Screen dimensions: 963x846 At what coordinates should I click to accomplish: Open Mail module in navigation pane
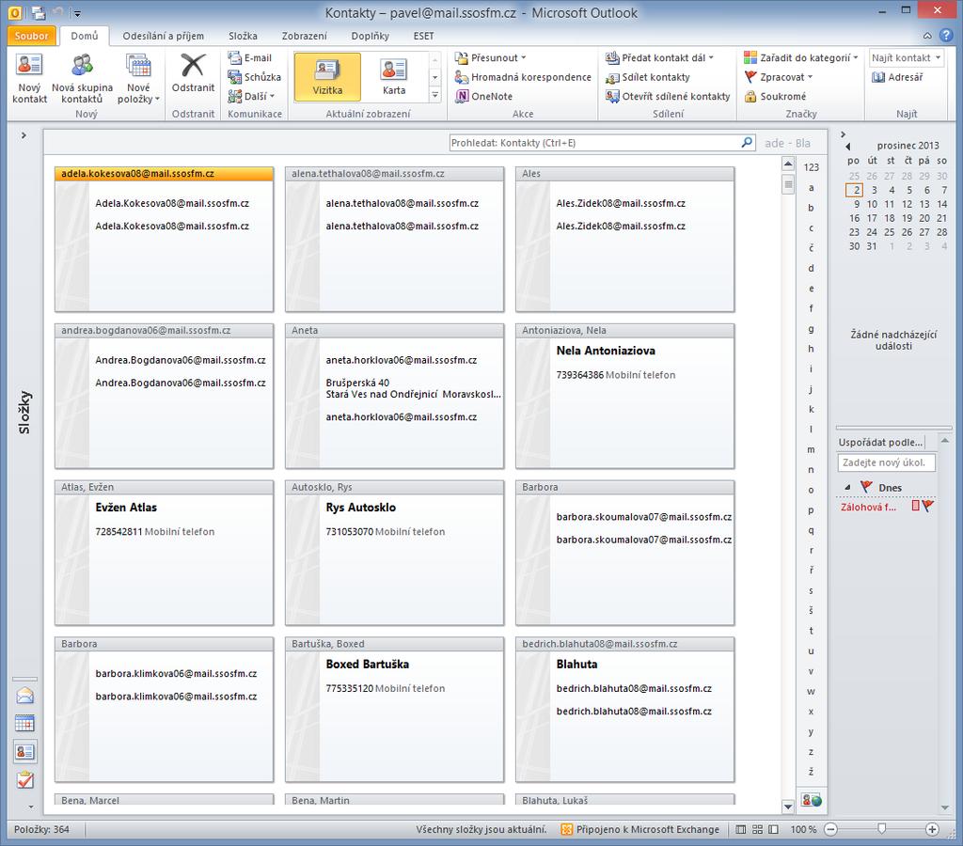25,696
